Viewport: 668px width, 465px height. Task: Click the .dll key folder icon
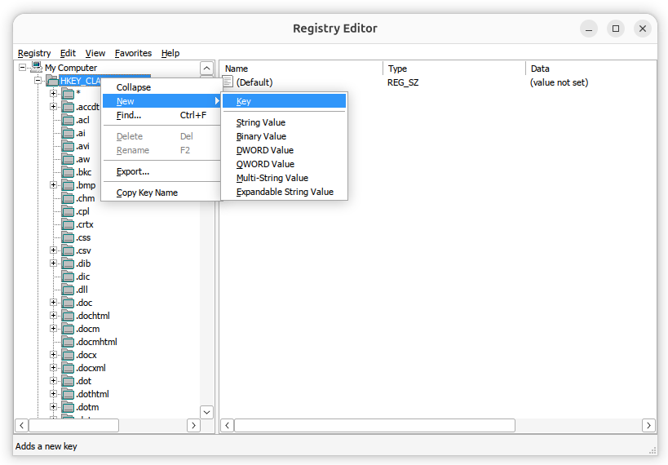68,290
